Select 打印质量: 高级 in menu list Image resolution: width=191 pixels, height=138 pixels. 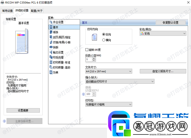(x=64, y=67)
